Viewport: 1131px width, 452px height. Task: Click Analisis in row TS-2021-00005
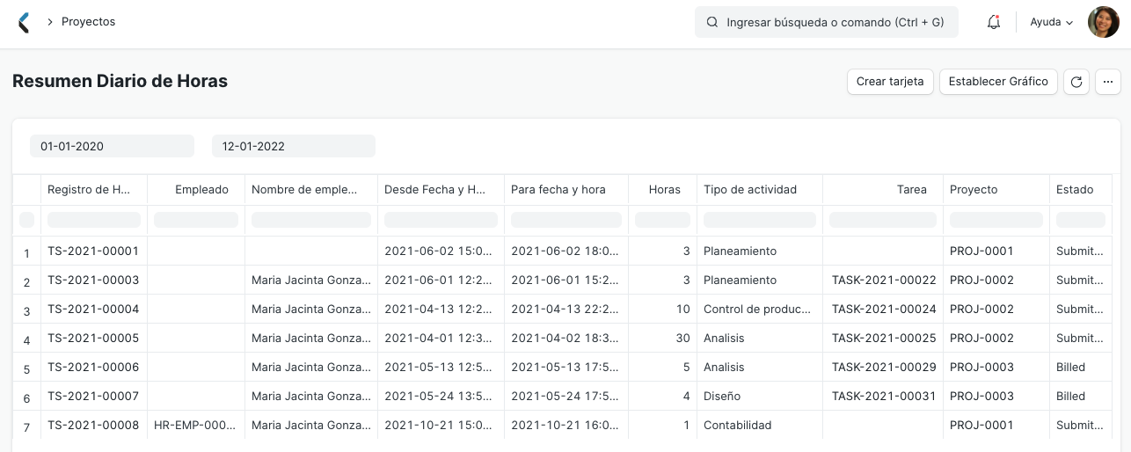coord(760,338)
